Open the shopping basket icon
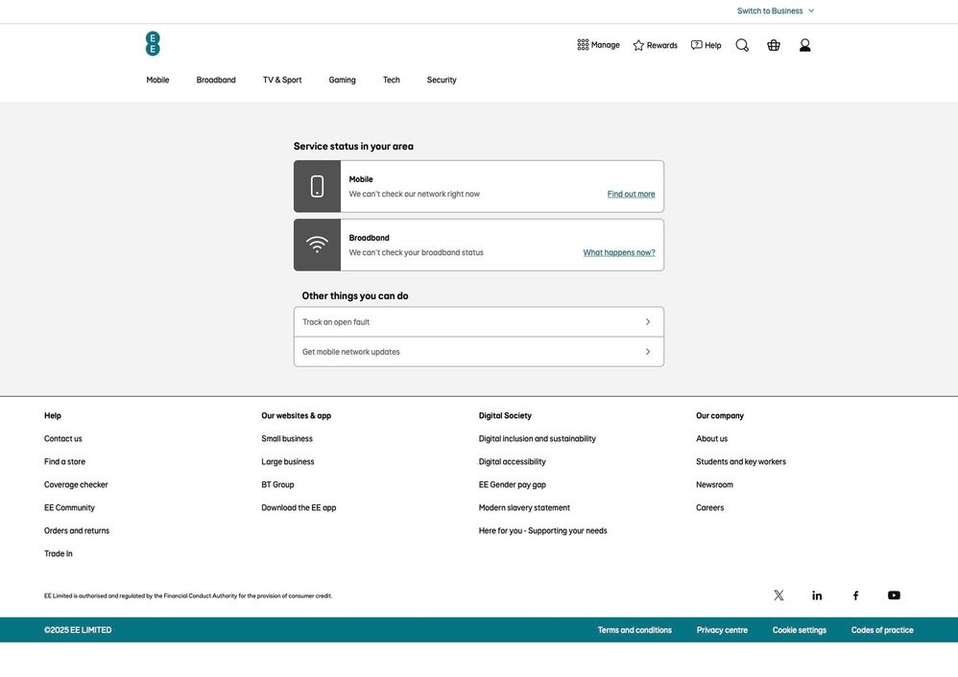 [774, 45]
